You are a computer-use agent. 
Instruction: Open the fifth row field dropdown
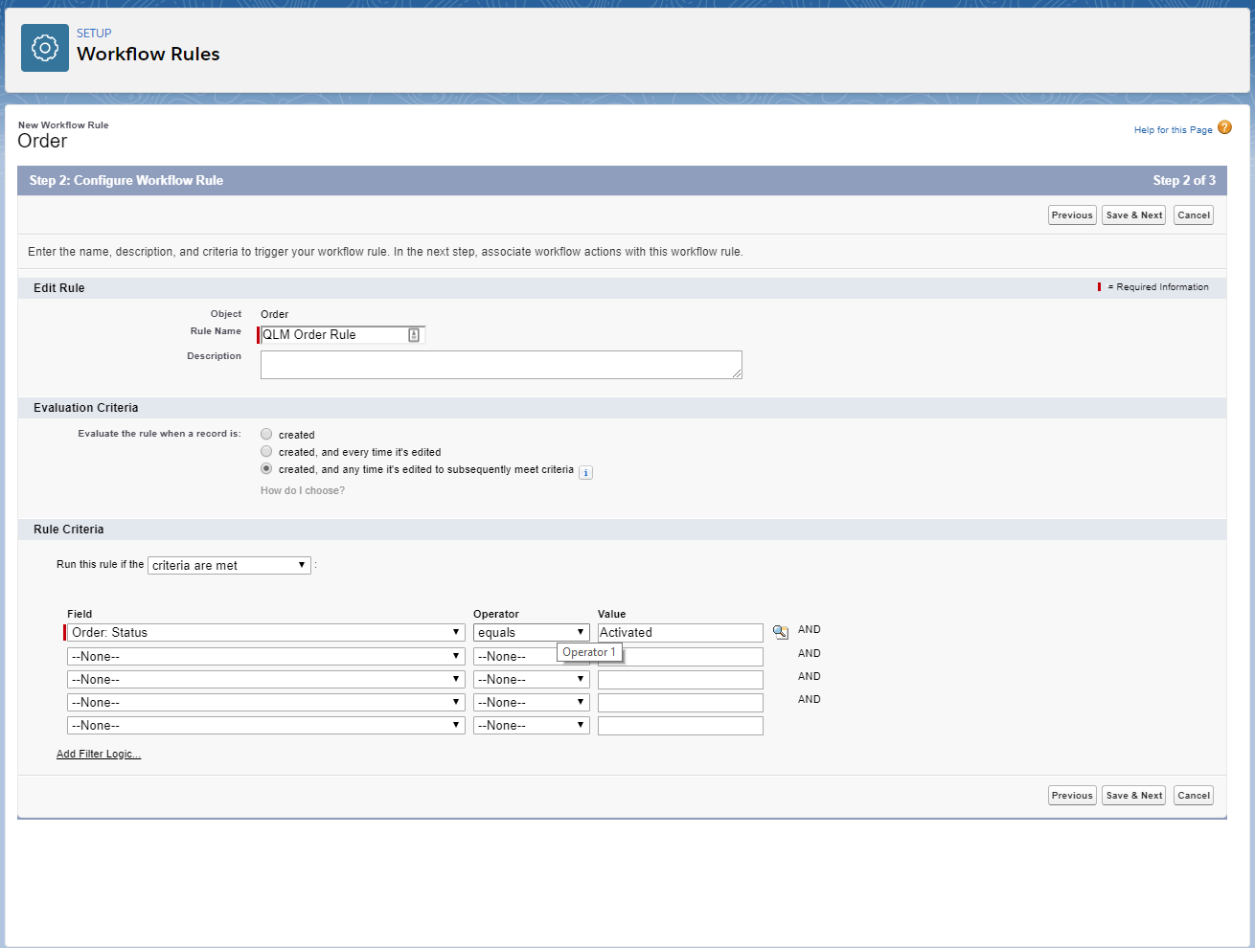pos(266,725)
